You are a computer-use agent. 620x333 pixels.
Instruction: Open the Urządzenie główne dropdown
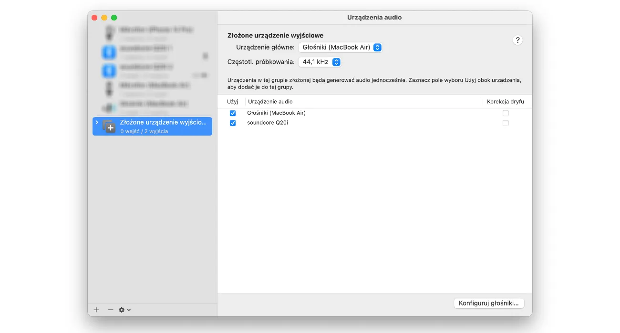pos(341,48)
